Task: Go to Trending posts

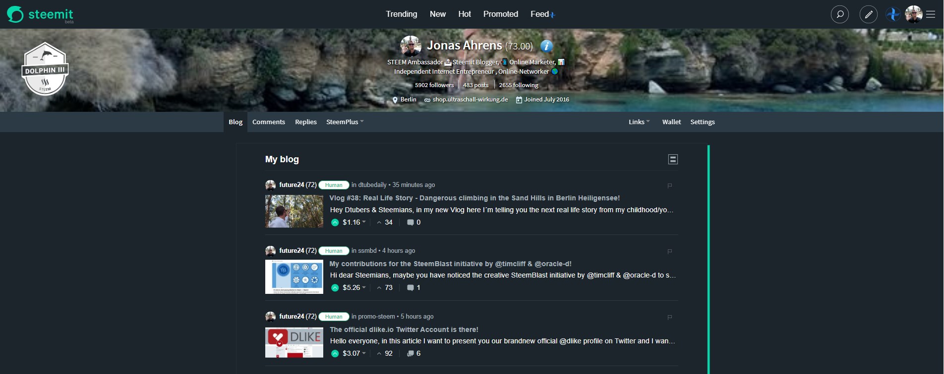Action: pyautogui.click(x=402, y=14)
